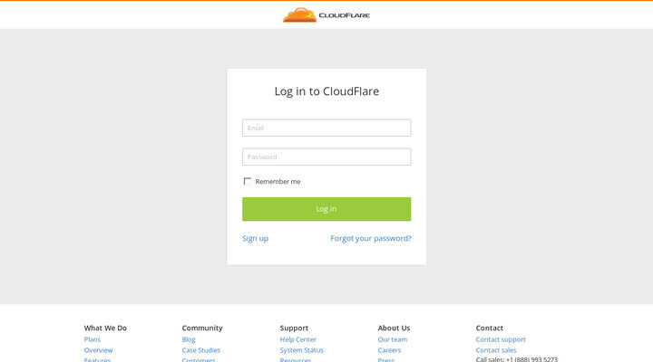
Task: Open the Help Center link
Action: tap(298, 340)
